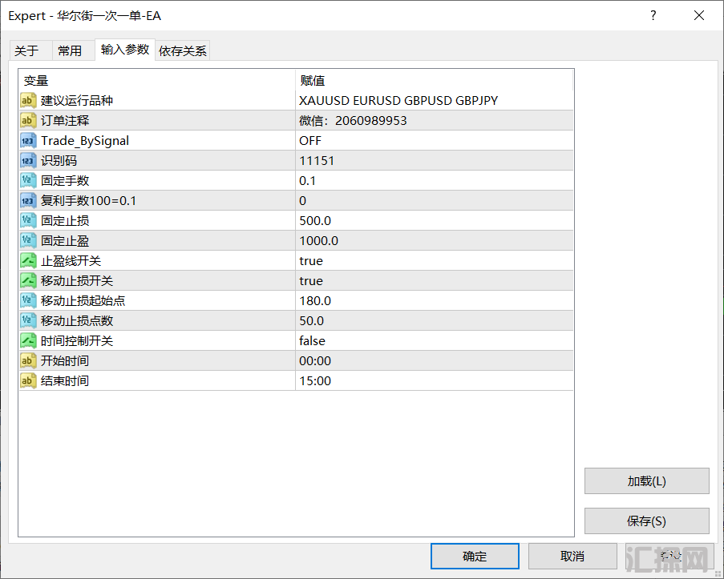
Task: Click the double icon beside 固定手数
Action: (28, 180)
